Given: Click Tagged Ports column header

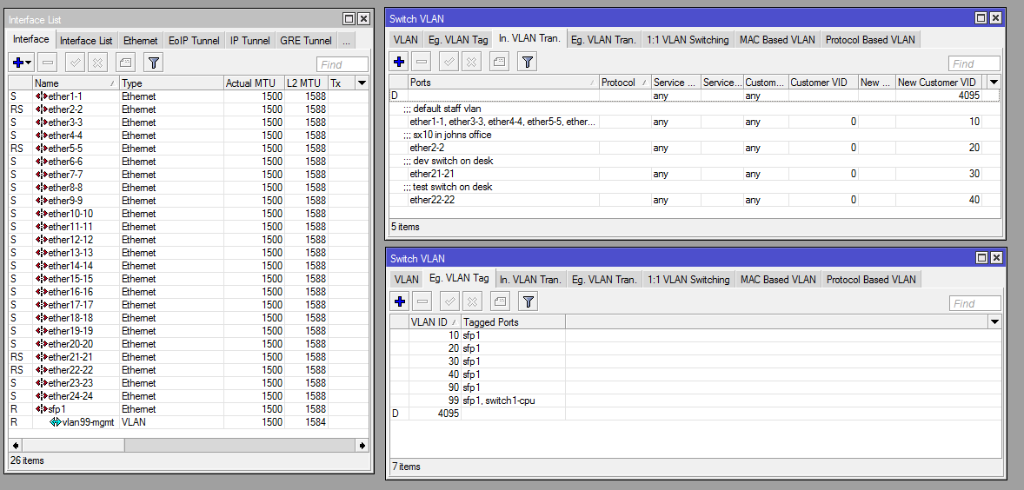Looking at the screenshot, I should pyautogui.click(x=514, y=321).
